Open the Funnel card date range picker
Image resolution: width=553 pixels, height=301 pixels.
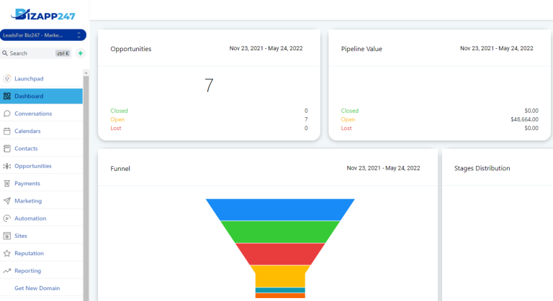point(383,168)
